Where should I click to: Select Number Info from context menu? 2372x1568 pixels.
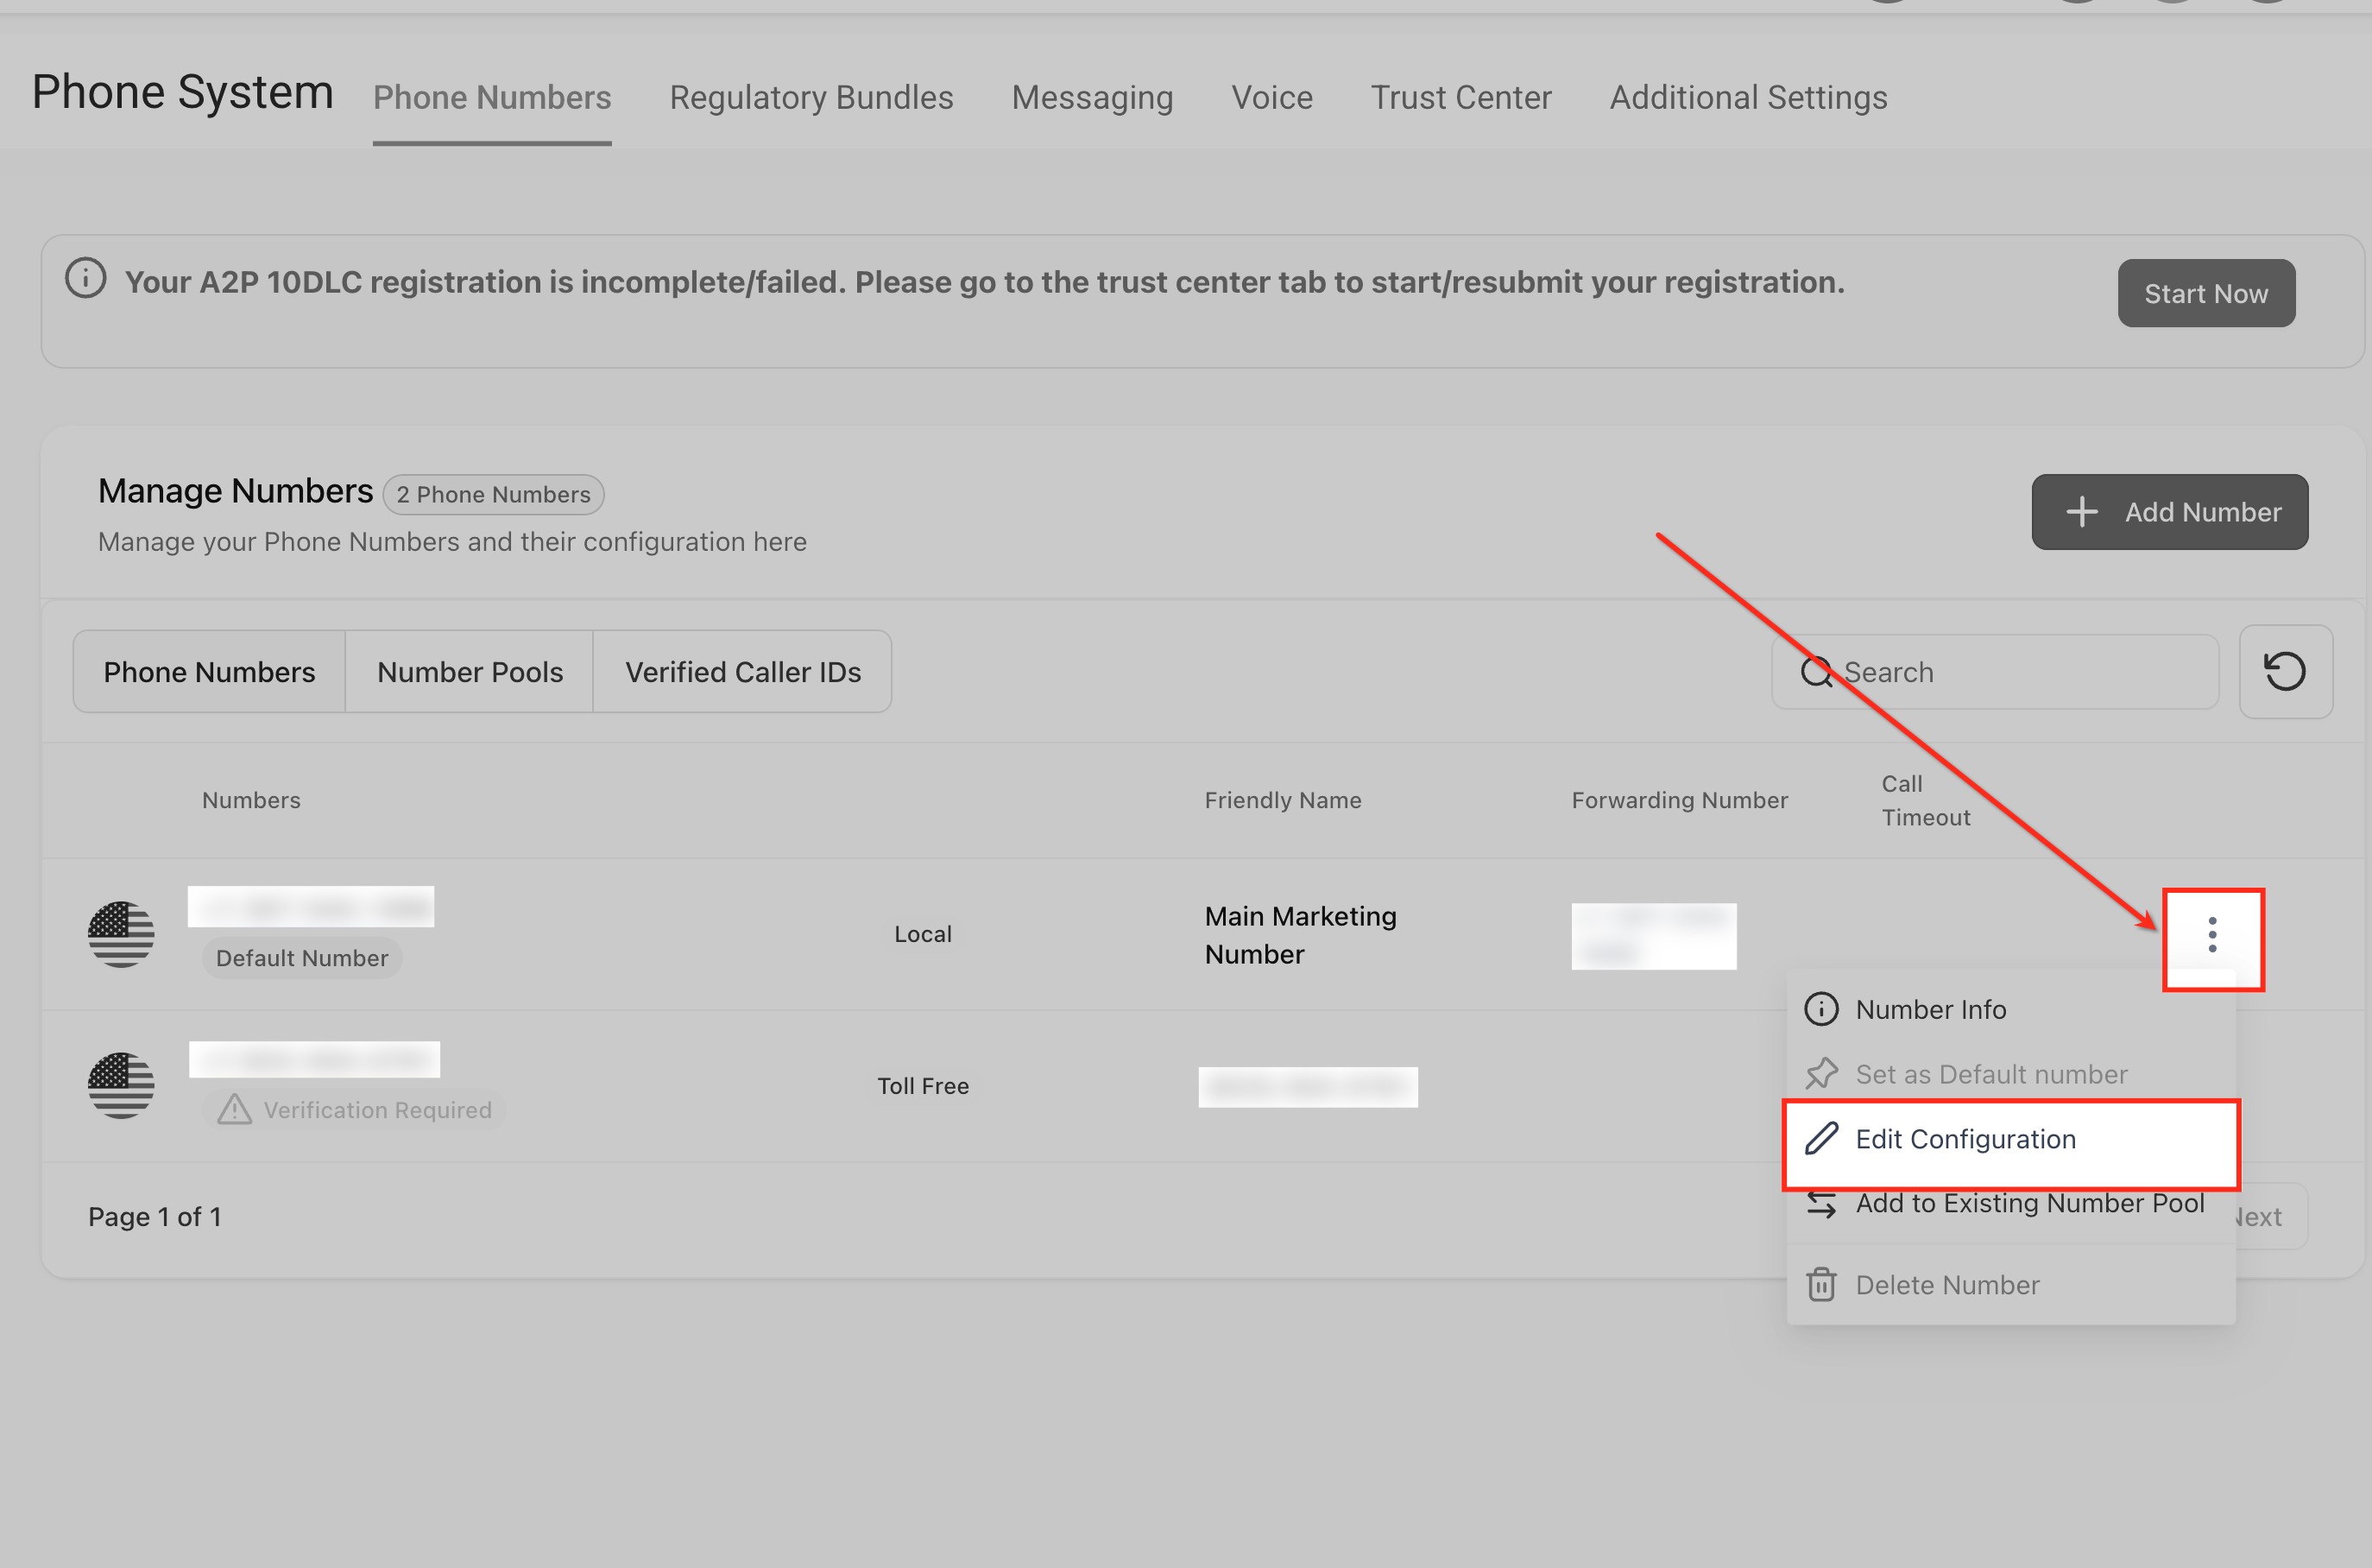point(1929,1010)
